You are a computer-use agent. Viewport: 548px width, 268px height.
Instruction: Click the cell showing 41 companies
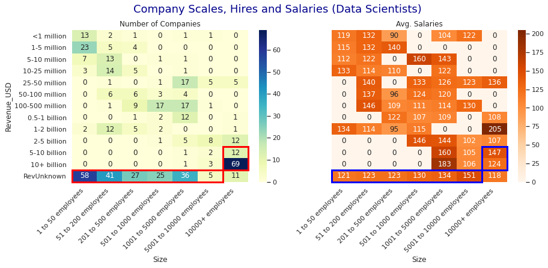point(110,176)
